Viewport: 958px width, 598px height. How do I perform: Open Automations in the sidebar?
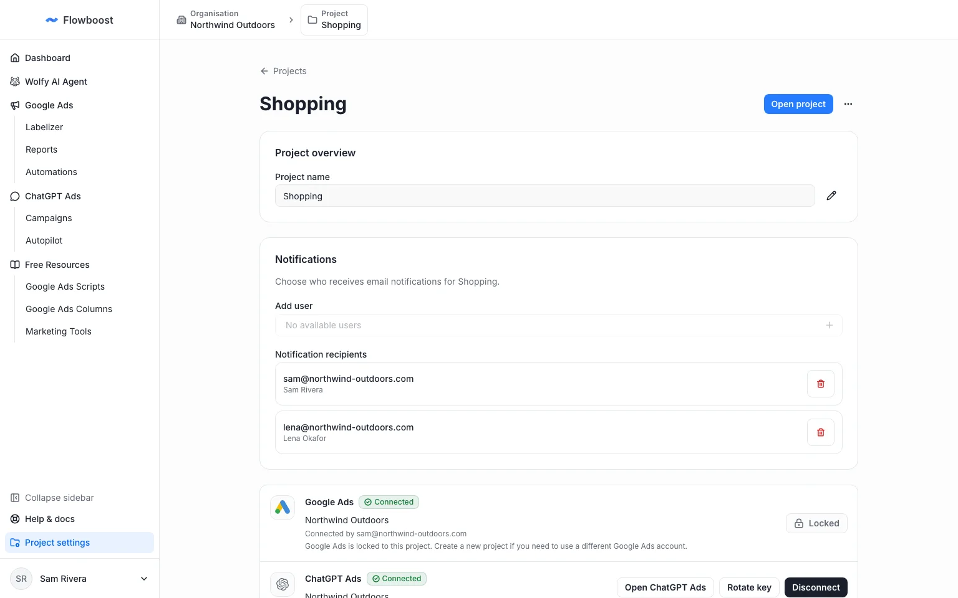[51, 172]
